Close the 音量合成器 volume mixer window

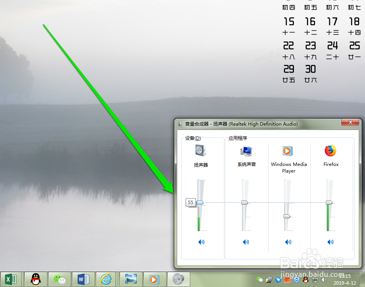coord(350,122)
